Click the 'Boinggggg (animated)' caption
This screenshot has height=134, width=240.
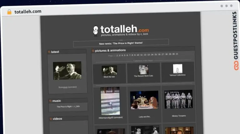[x=67, y=87]
